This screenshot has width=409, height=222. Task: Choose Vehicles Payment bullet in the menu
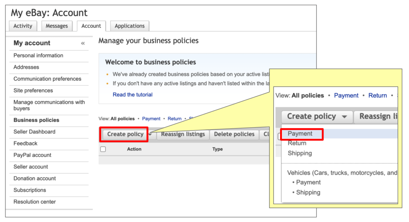coord(308,182)
